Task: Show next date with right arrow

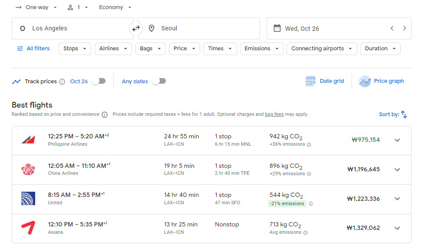Action: point(405,29)
